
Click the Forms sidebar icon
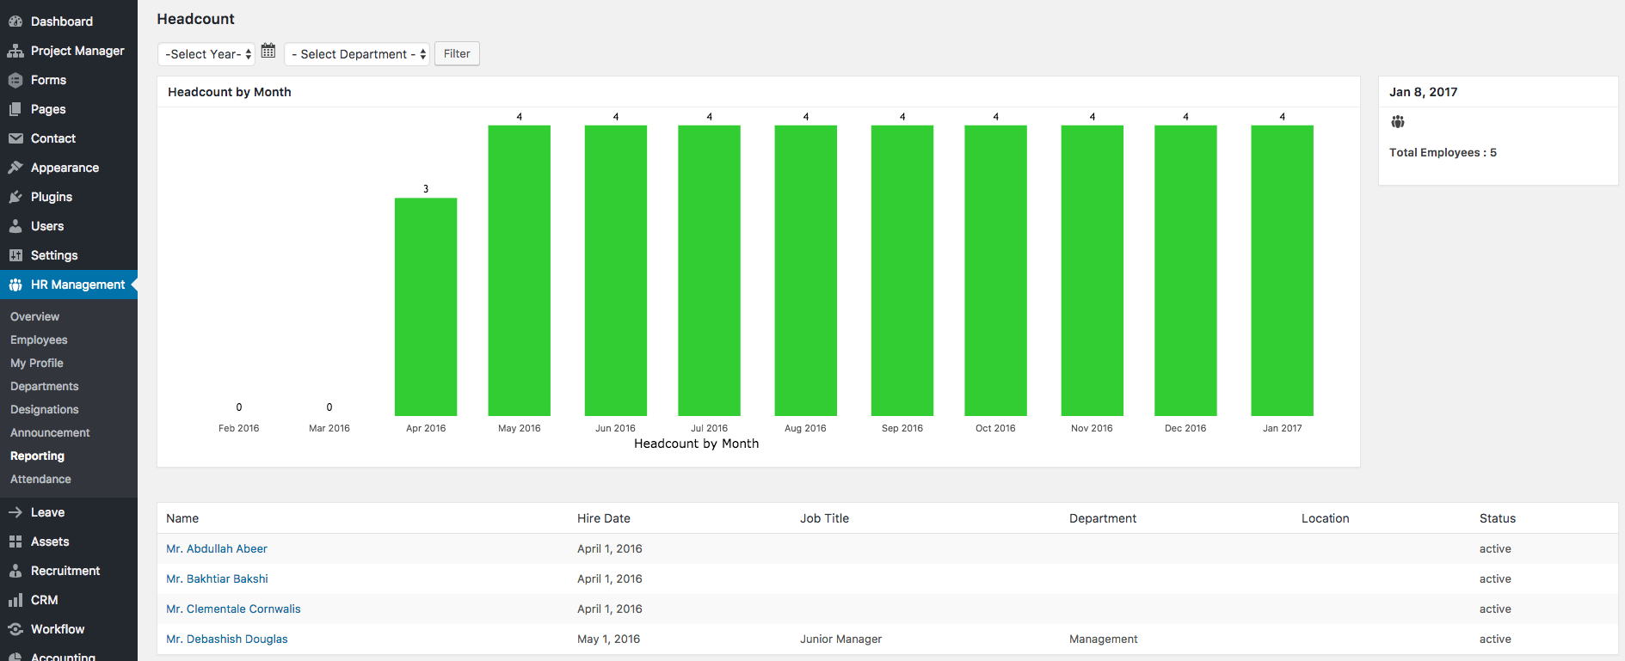(15, 80)
